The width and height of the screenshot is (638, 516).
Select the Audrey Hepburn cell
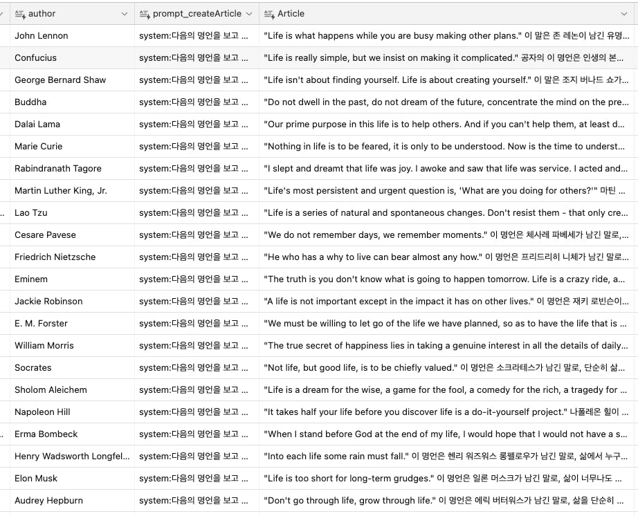[72, 501]
